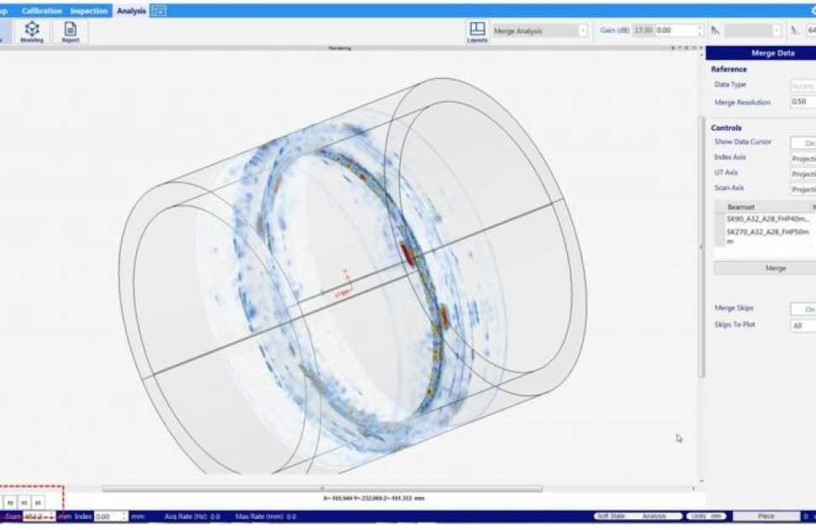Click the Piece button in status bar
Viewport: 816px width, 530px height.
coord(766,516)
